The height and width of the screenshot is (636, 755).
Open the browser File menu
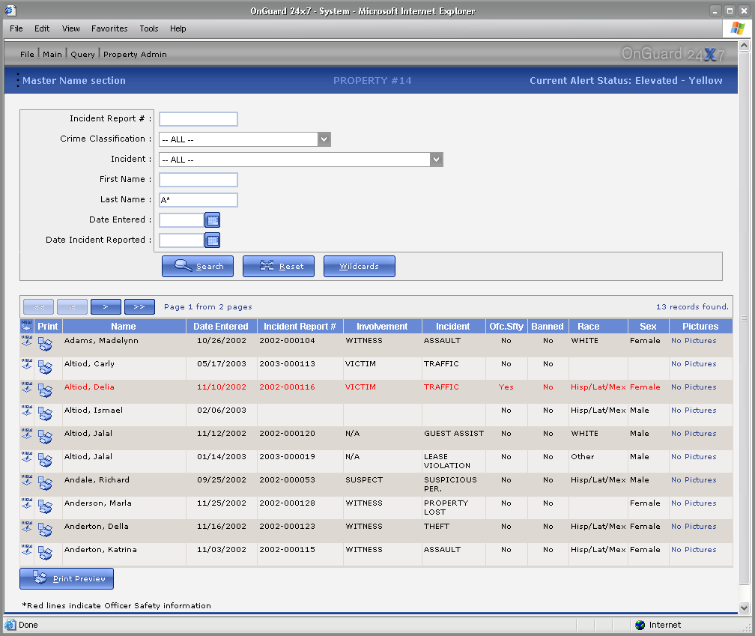tap(16, 28)
